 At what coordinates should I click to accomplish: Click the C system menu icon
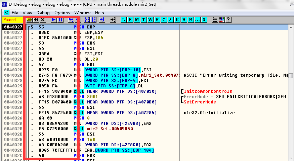point(7,12)
